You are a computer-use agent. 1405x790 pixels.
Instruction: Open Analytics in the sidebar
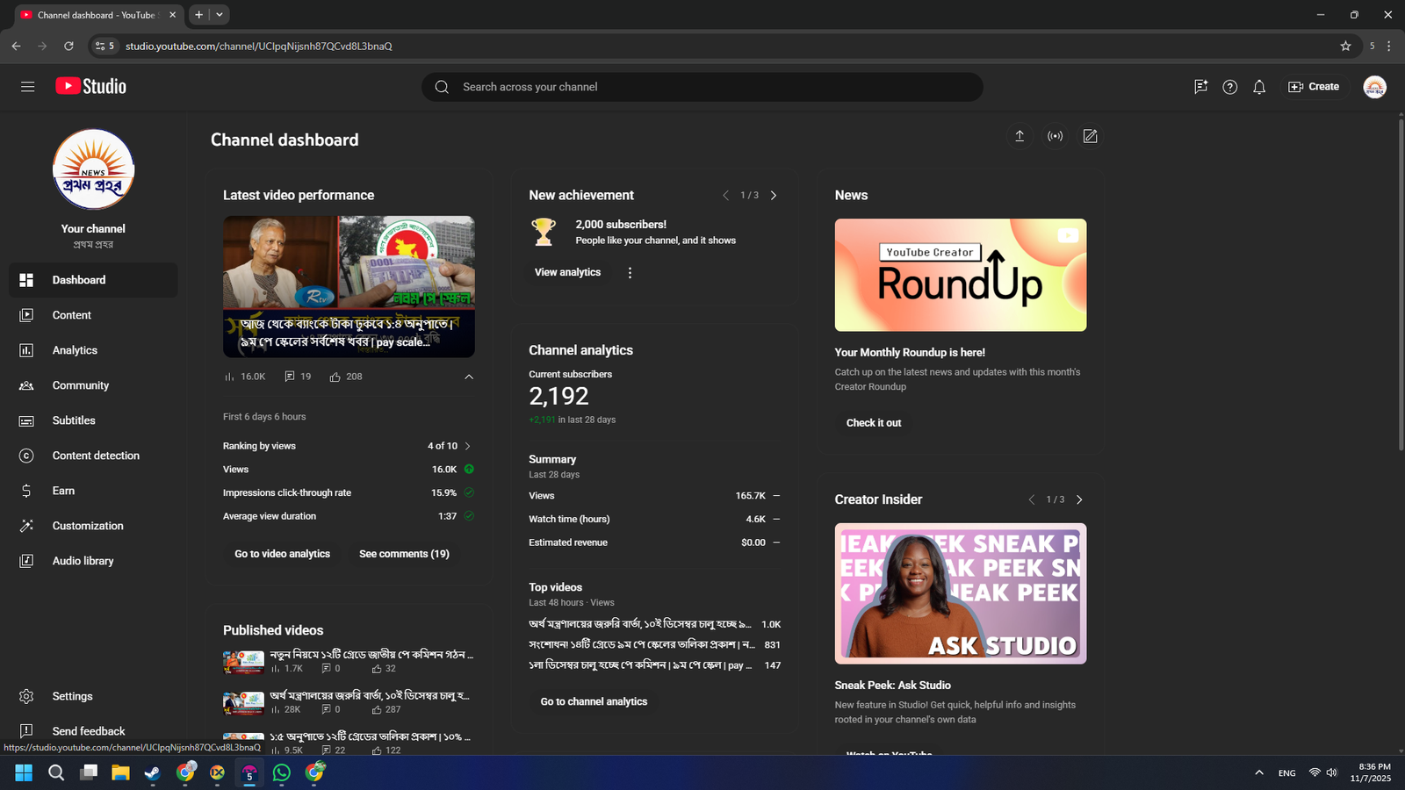click(75, 350)
